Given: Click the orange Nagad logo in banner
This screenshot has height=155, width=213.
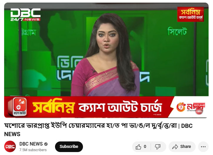Looking at the screenshot, I should tap(181, 107).
